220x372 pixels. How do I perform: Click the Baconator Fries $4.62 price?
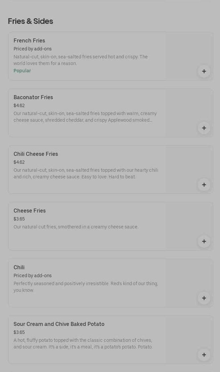point(19,106)
